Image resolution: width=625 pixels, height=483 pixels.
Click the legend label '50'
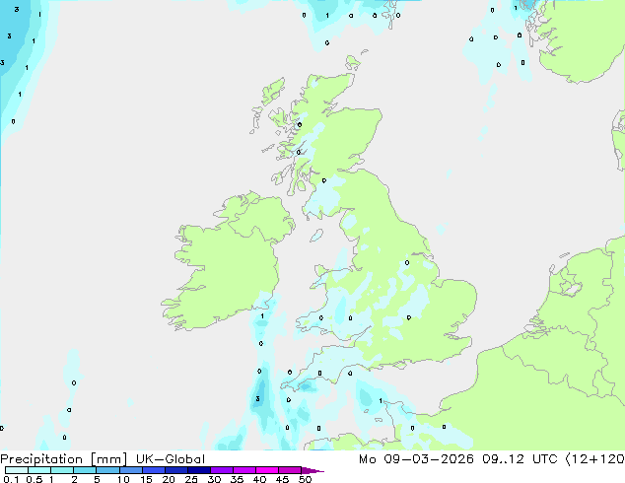click(x=306, y=479)
